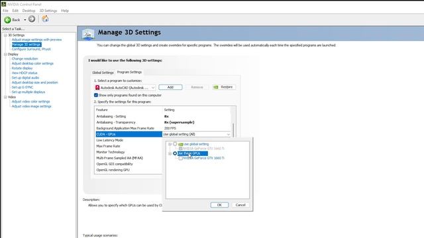
Task: Select the Use these GPUs radio button
Action: (x=175, y=153)
